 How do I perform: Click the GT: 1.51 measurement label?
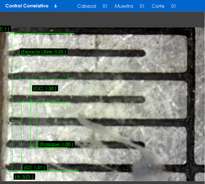(35, 167)
